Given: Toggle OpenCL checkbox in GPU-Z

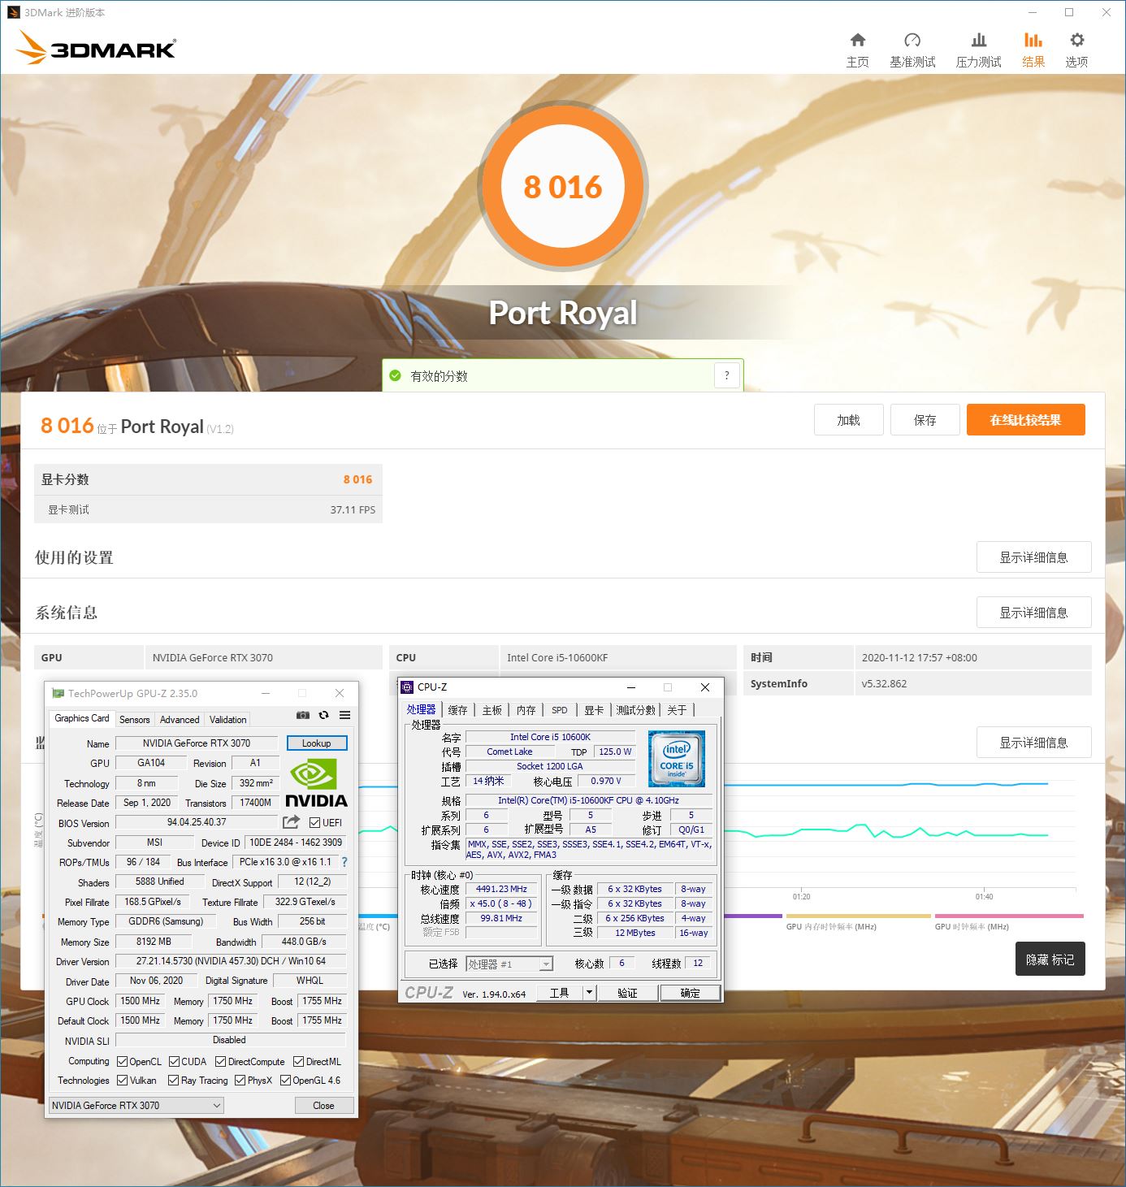Looking at the screenshot, I should pyautogui.click(x=123, y=1062).
